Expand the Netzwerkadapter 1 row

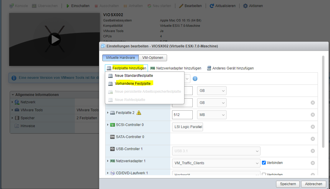[108, 161]
